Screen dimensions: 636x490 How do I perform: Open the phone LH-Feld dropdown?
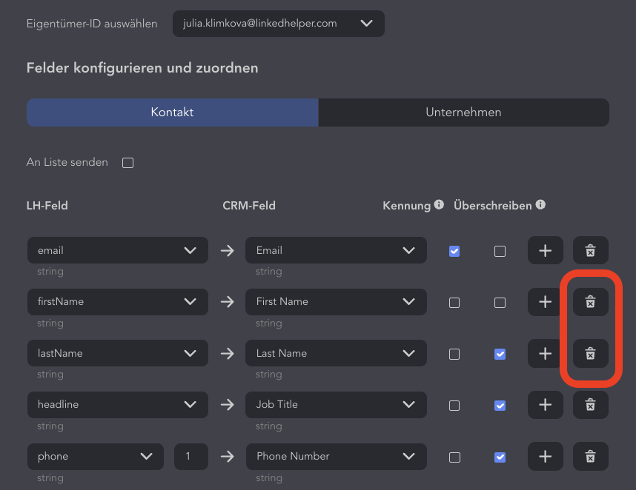(96, 457)
